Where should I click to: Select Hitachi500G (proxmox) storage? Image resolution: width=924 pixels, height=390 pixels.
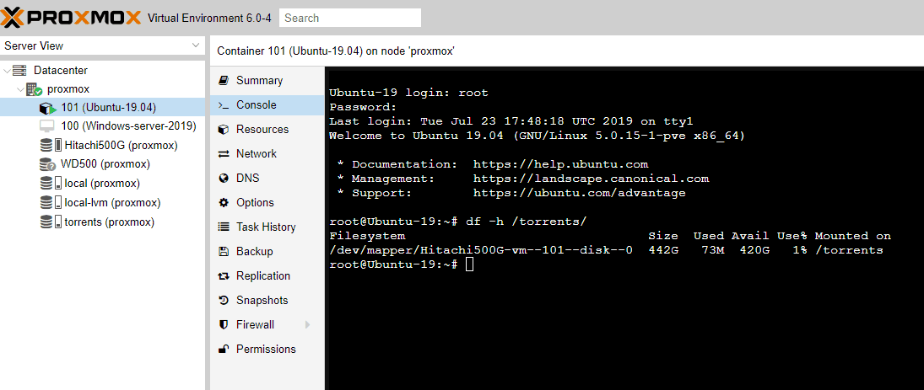122,145
